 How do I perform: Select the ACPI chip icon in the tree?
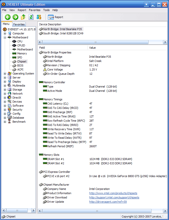[14, 69]
